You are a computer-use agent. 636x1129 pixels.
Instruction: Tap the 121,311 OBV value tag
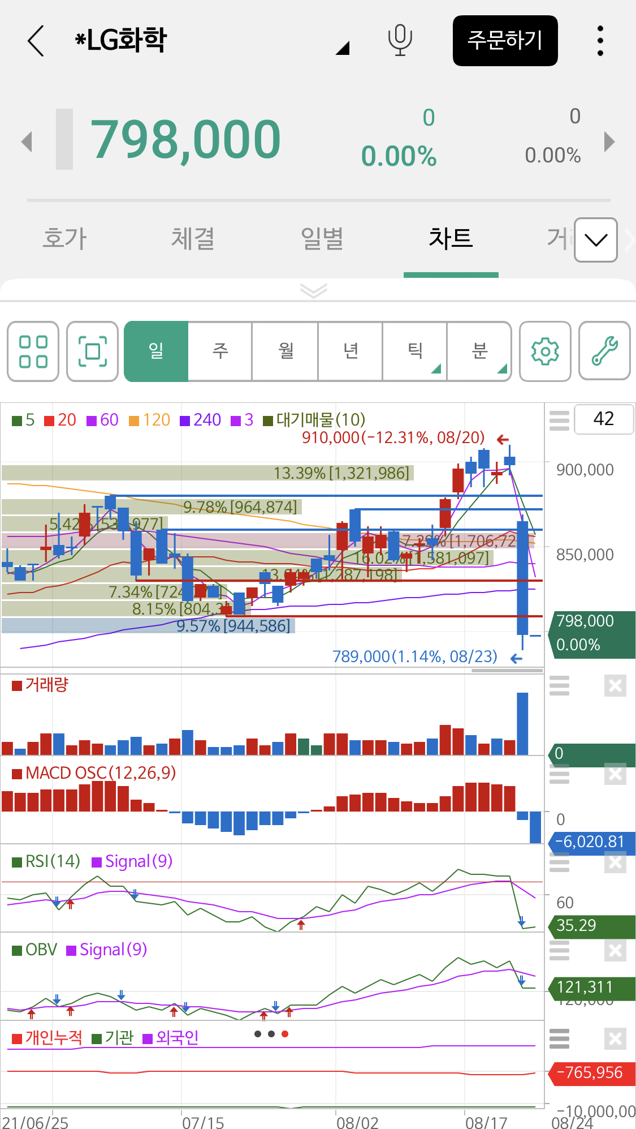[591, 988]
